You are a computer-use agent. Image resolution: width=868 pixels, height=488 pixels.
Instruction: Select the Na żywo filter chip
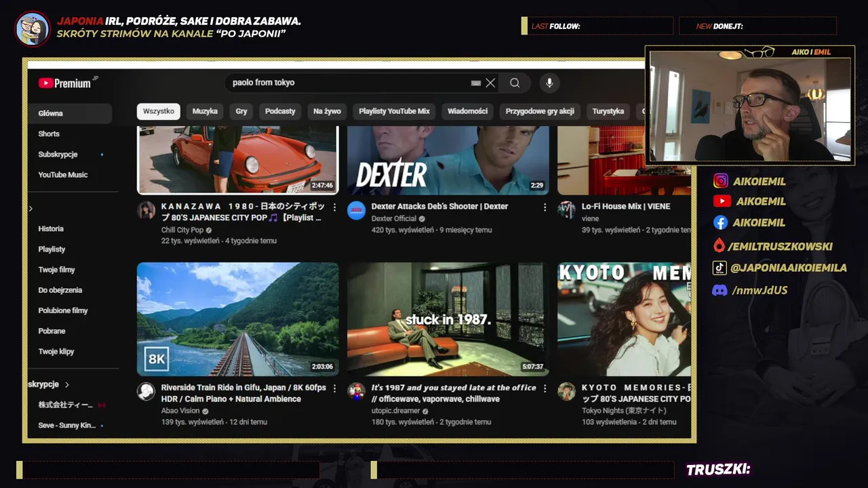pos(327,111)
